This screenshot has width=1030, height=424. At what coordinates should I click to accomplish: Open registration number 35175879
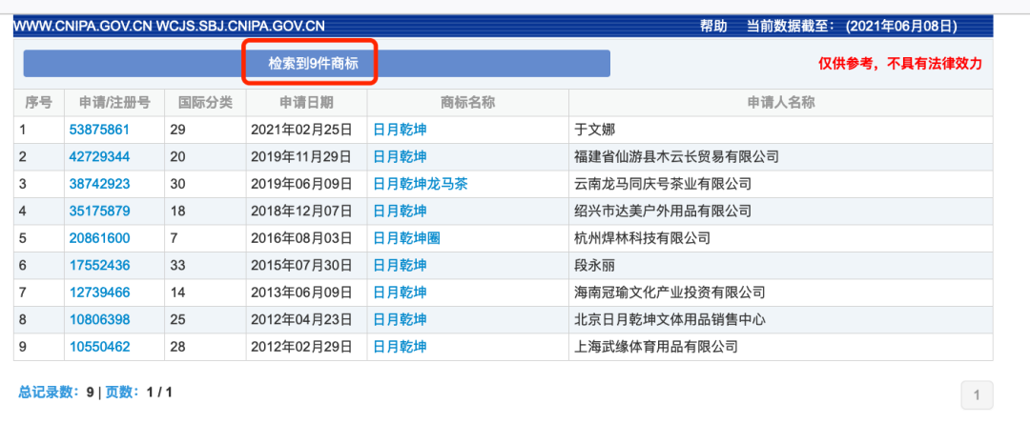point(99,212)
